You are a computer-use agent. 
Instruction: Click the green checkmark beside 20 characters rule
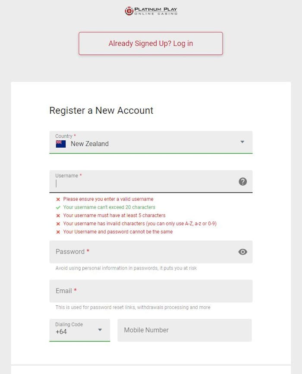[x=58, y=208]
